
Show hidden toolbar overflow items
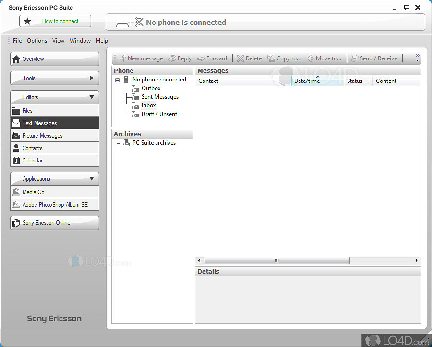[417, 58]
